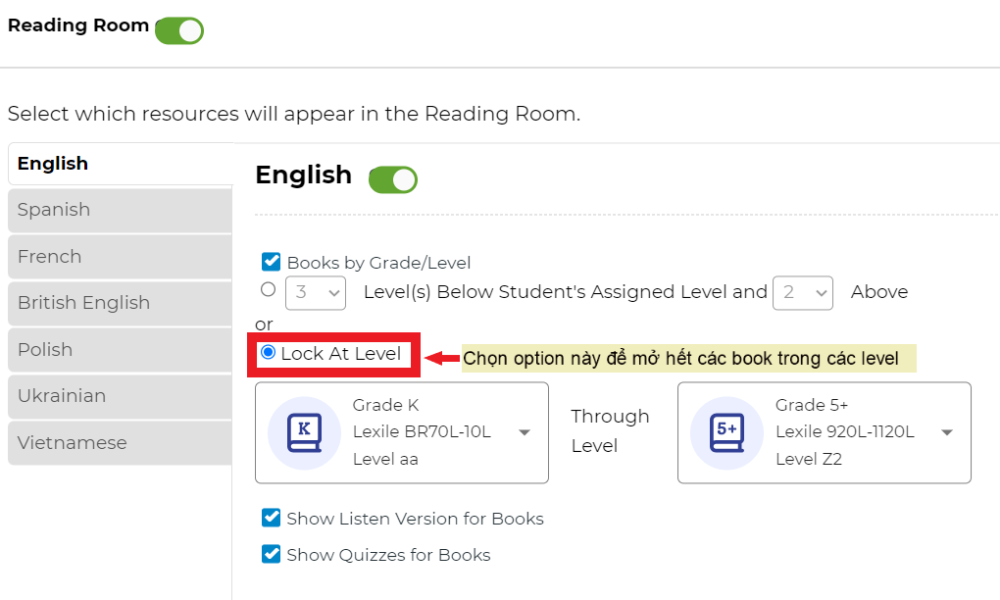Uncheck Books by Grade/Level
Viewport: 1000px width, 600px height.
tap(271, 262)
